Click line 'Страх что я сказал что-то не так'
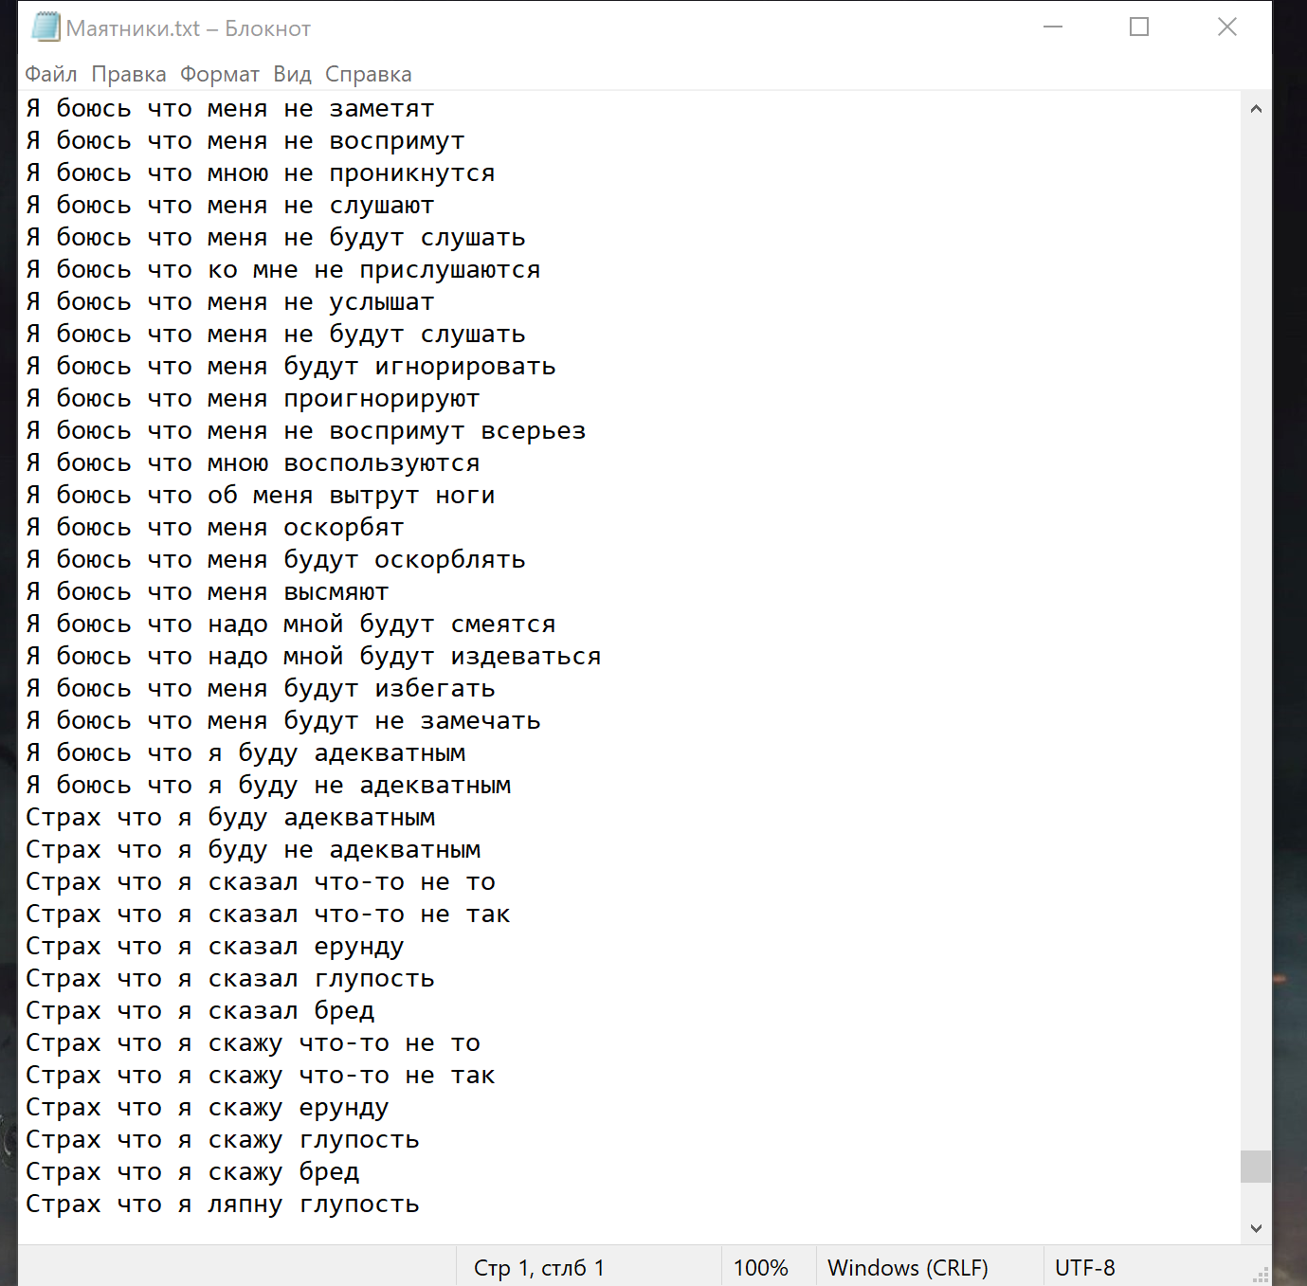Viewport: 1307px width, 1286px height. click(268, 915)
